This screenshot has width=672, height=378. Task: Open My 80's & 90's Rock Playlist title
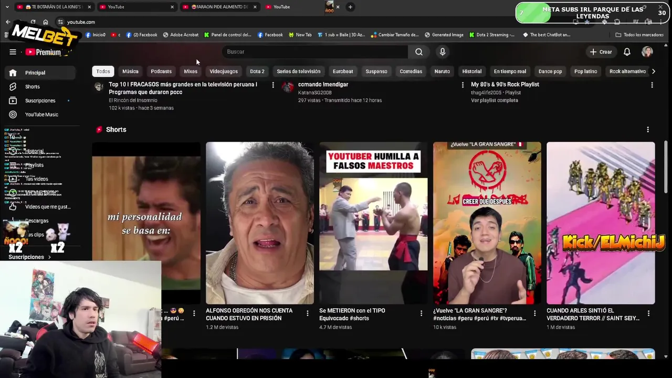click(x=505, y=85)
